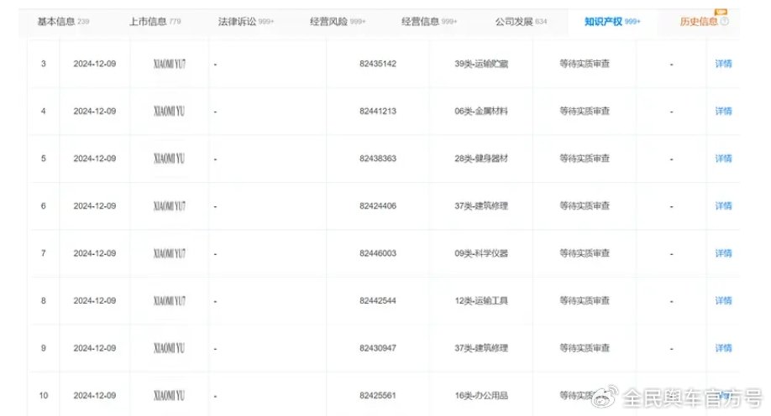Click the XIAOMI YU7 trademark image in row 7
The image size is (771, 416).
point(170,253)
